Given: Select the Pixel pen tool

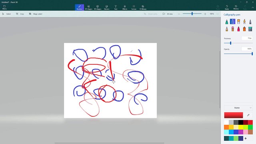Looking at the screenshot, I should pos(250,22).
